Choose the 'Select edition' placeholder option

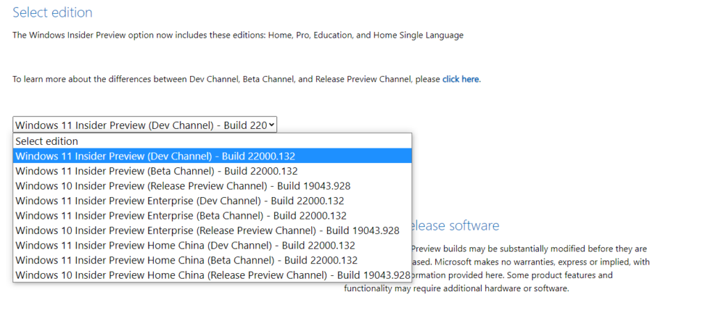click(212, 141)
